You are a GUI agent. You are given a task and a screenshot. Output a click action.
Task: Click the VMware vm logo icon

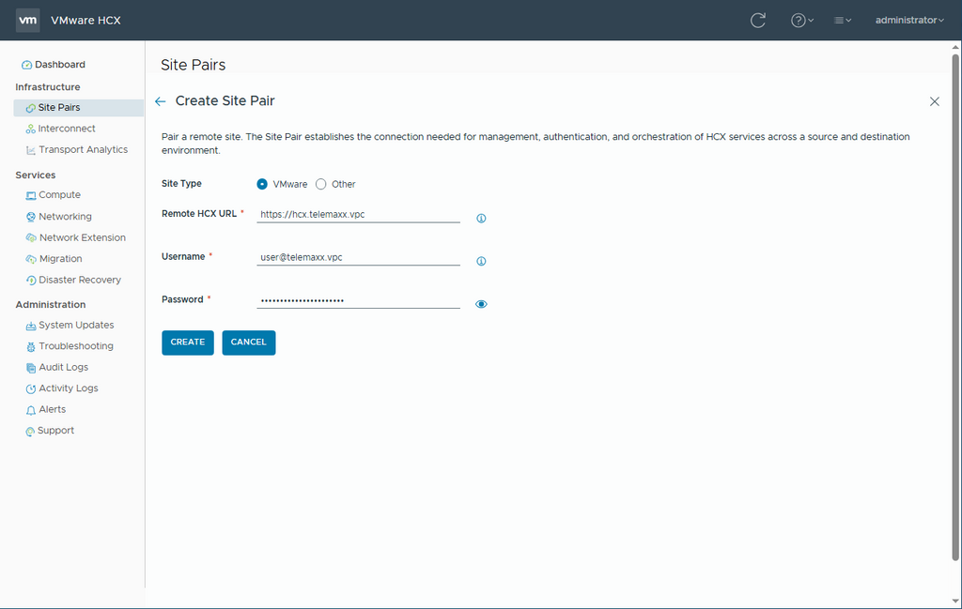tap(28, 20)
